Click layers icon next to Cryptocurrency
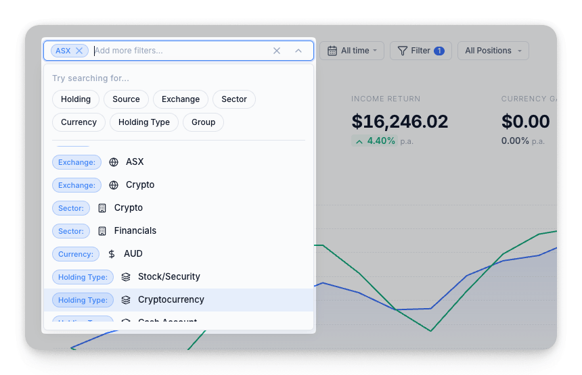 pyautogui.click(x=126, y=300)
